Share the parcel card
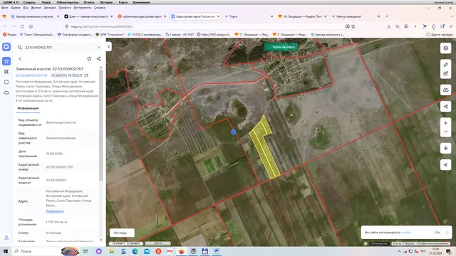 pyautogui.click(x=98, y=58)
